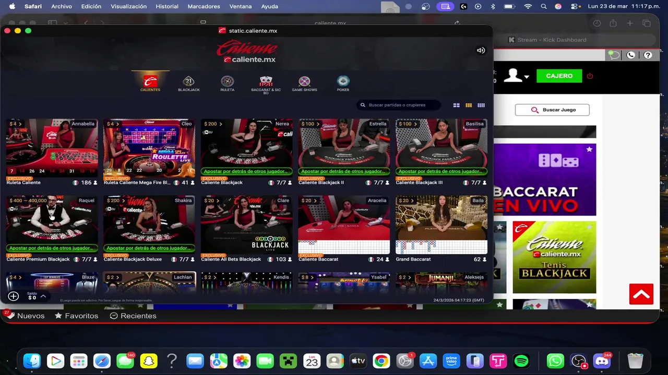668x375 pixels.
Task: Open the Poker category tab
Action: coord(343,83)
